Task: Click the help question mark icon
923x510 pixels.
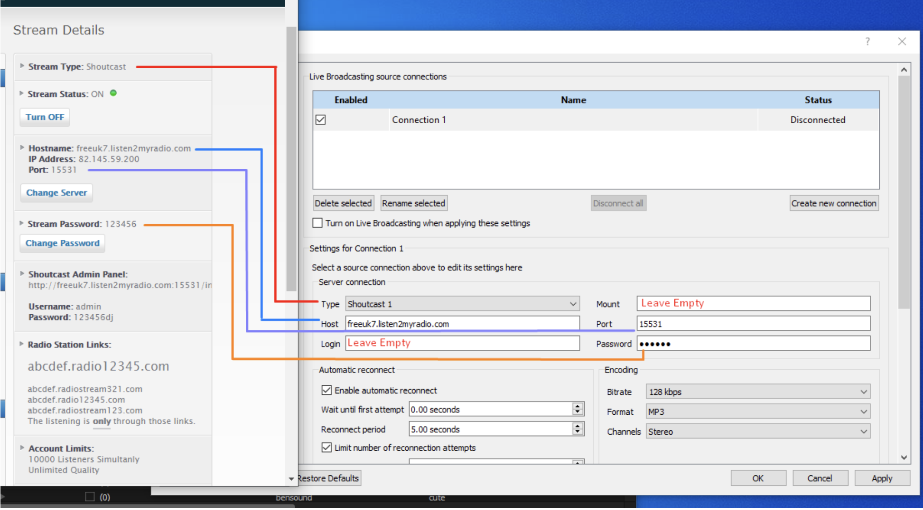Action: click(x=867, y=42)
